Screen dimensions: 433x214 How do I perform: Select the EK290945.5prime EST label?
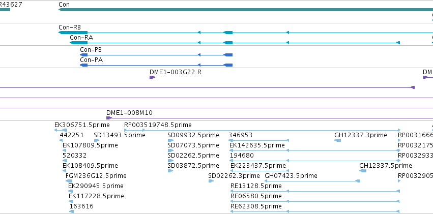pos(96,186)
